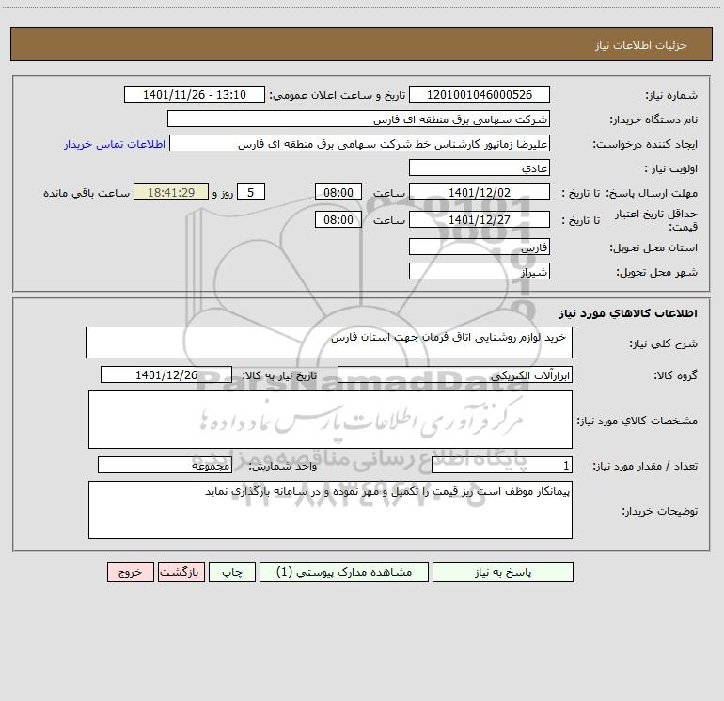Image resolution: width=724 pixels, height=701 pixels.
Task: Select the delivery province field فارس
Action: (480, 247)
